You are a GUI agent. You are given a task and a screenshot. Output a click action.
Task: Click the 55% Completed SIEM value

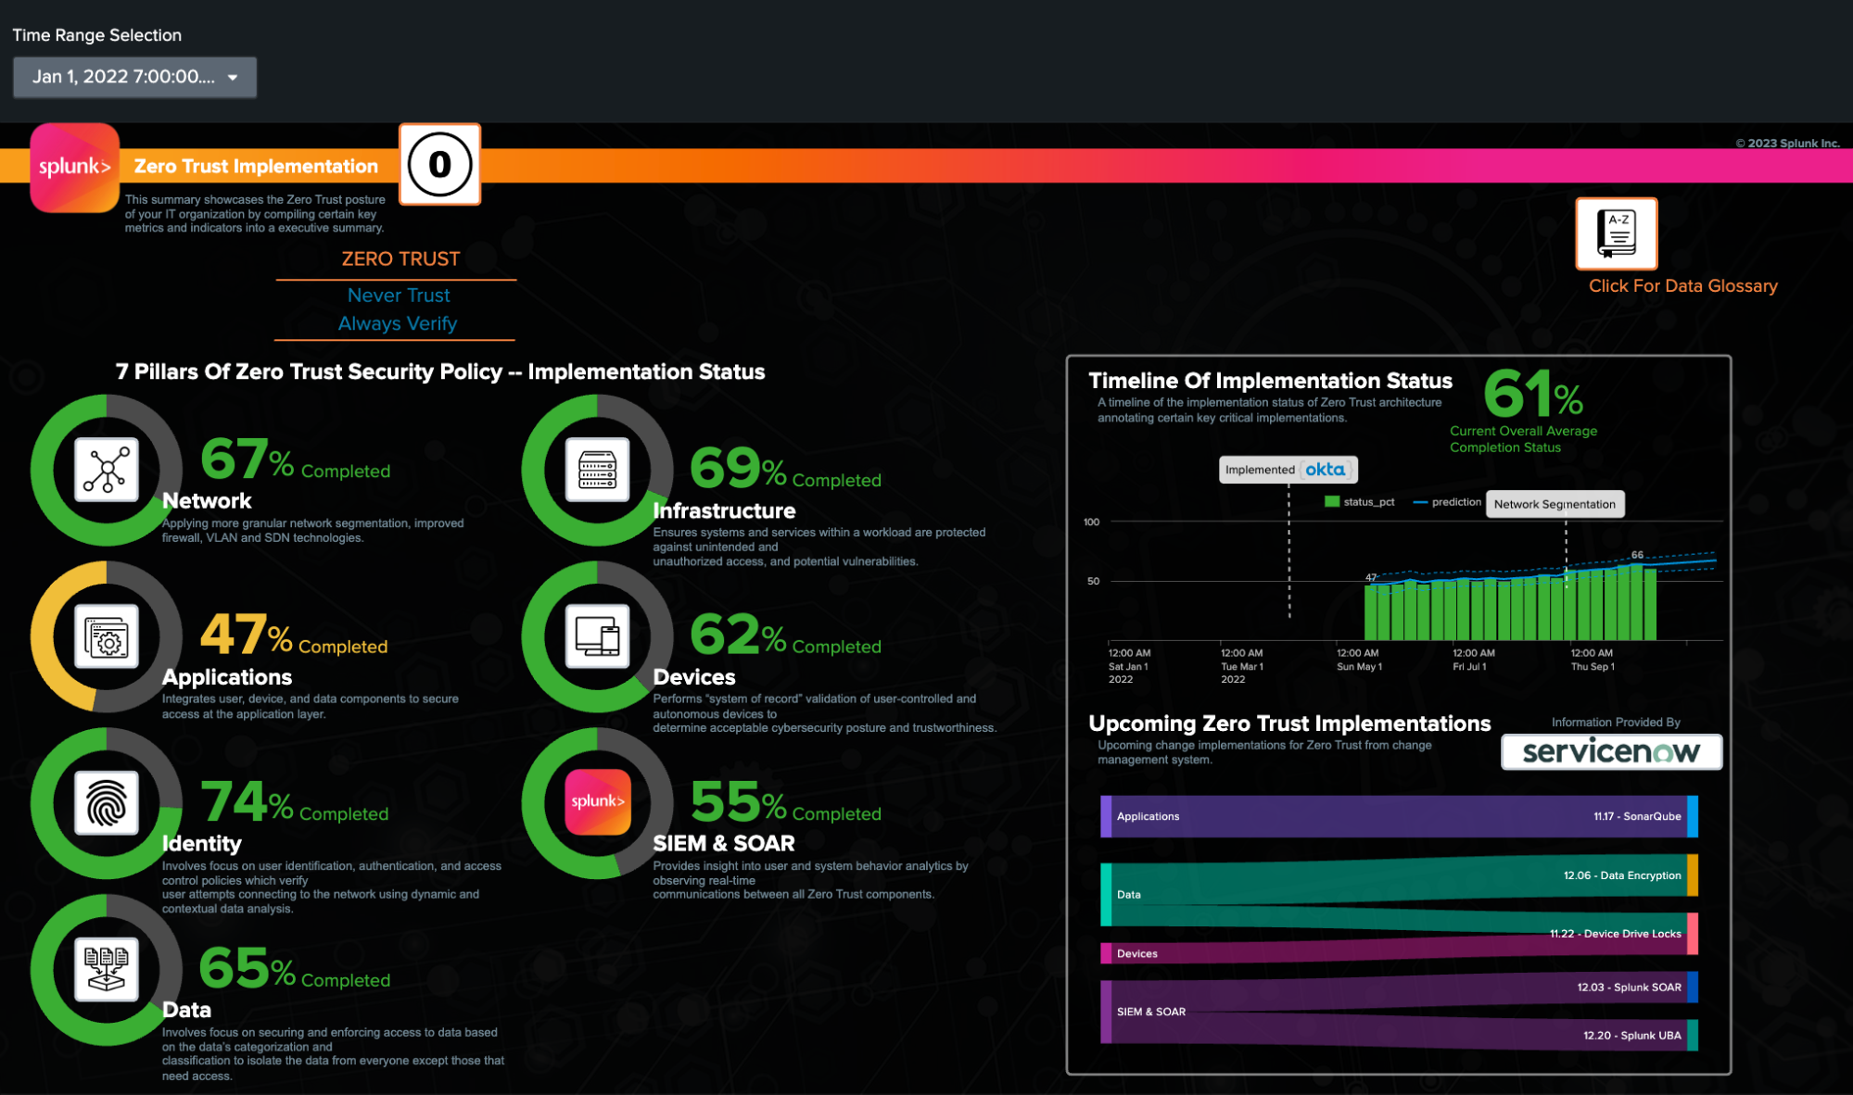785,802
